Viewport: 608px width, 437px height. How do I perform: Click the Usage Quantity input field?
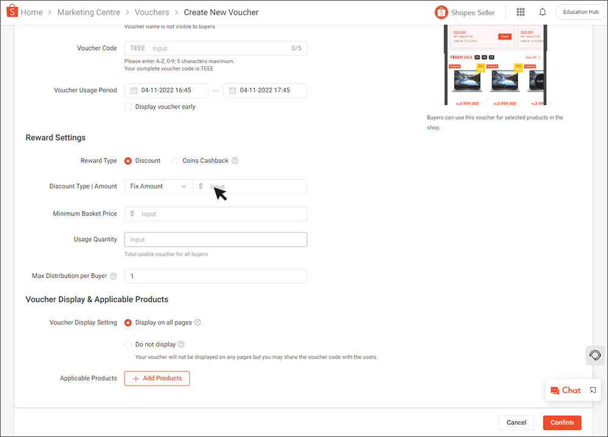pyautogui.click(x=215, y=239)
